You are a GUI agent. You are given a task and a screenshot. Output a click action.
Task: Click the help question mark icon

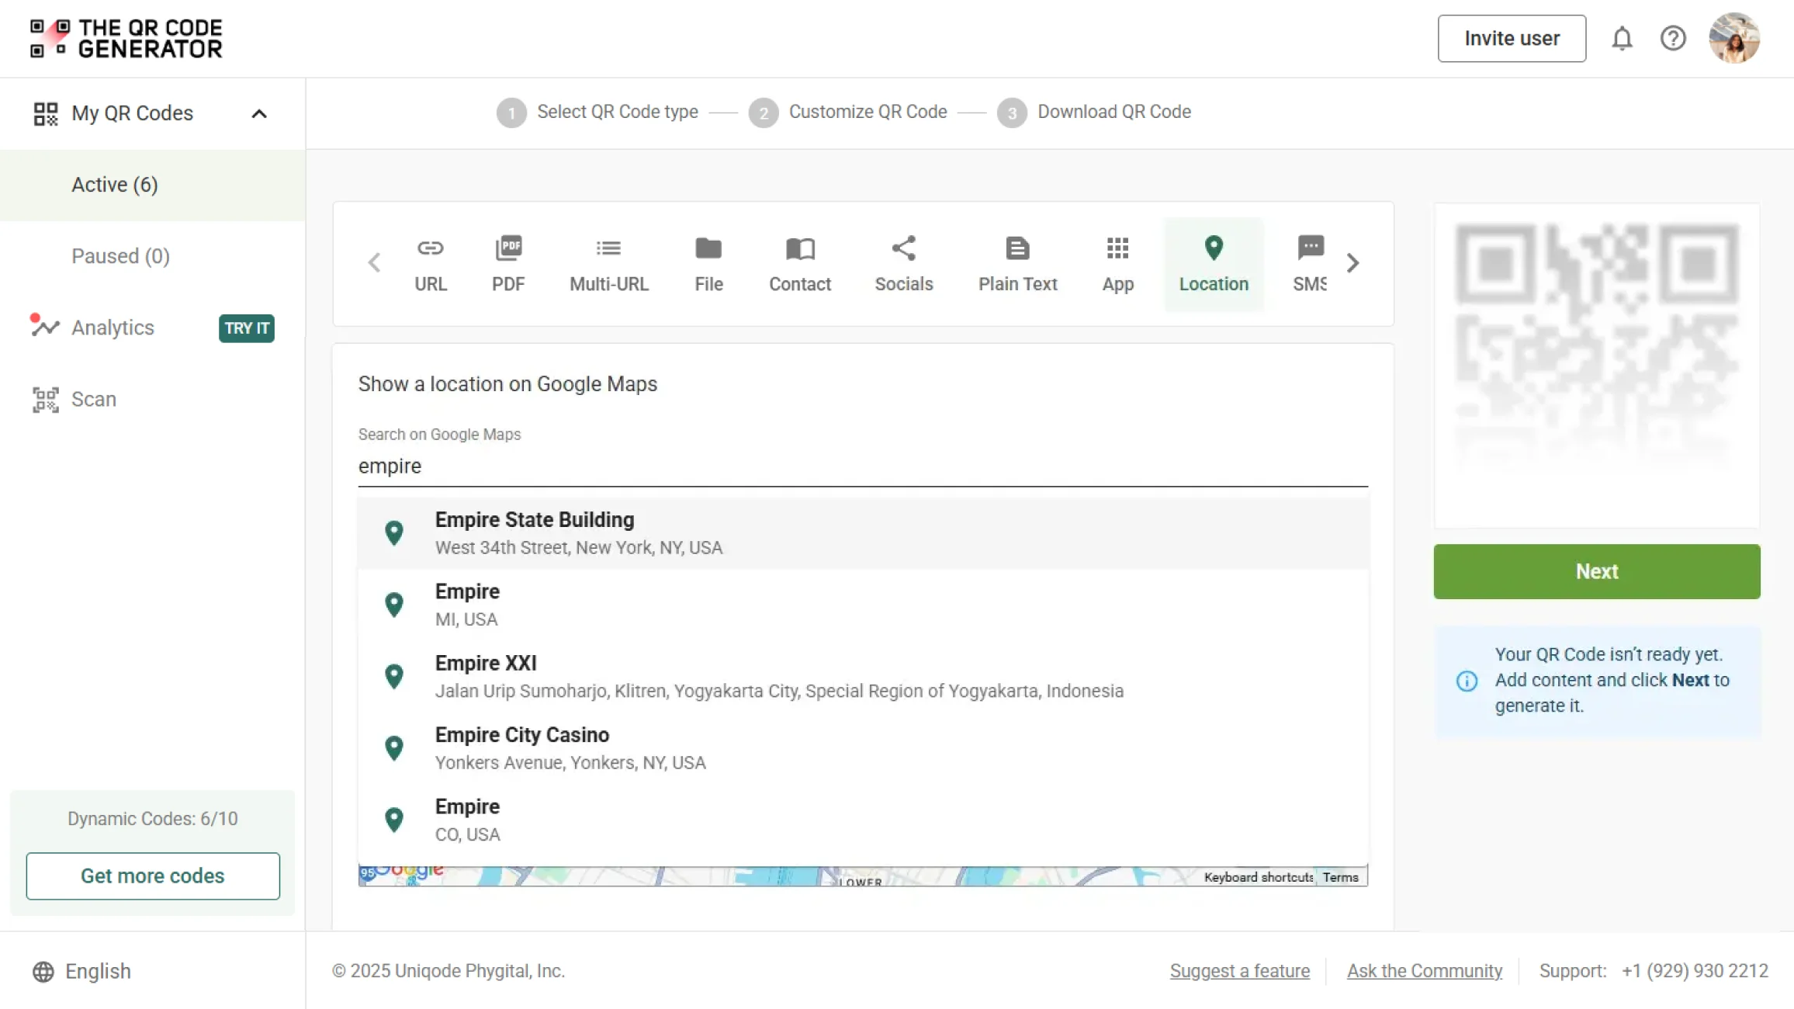coord(1673,39)
